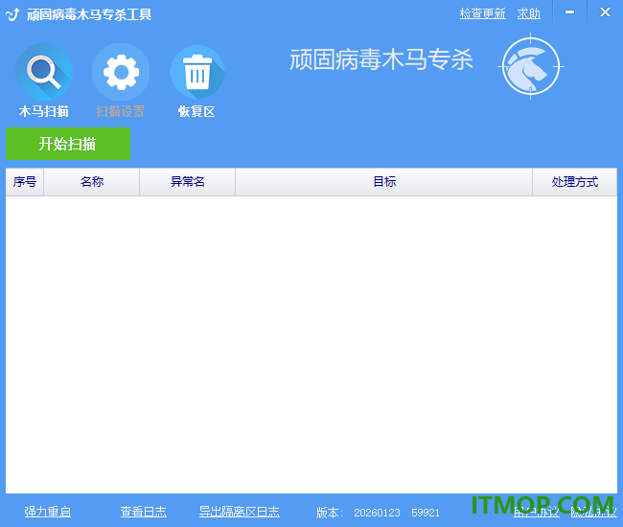The image size is (623, 527).
Task: Click the 强力重启 link
Action: click(48, 512)
